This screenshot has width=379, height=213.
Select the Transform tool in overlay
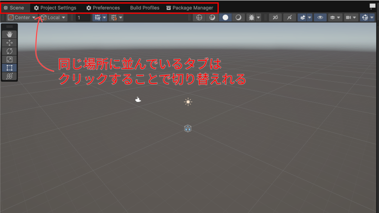click(10, 76)
